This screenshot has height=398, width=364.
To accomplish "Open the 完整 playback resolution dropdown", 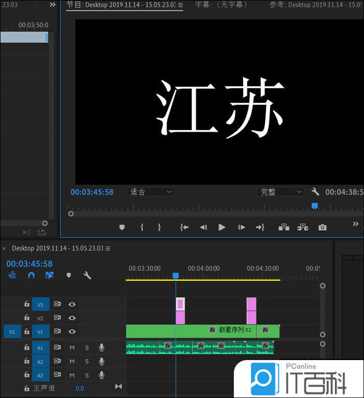I will point(281,192).
